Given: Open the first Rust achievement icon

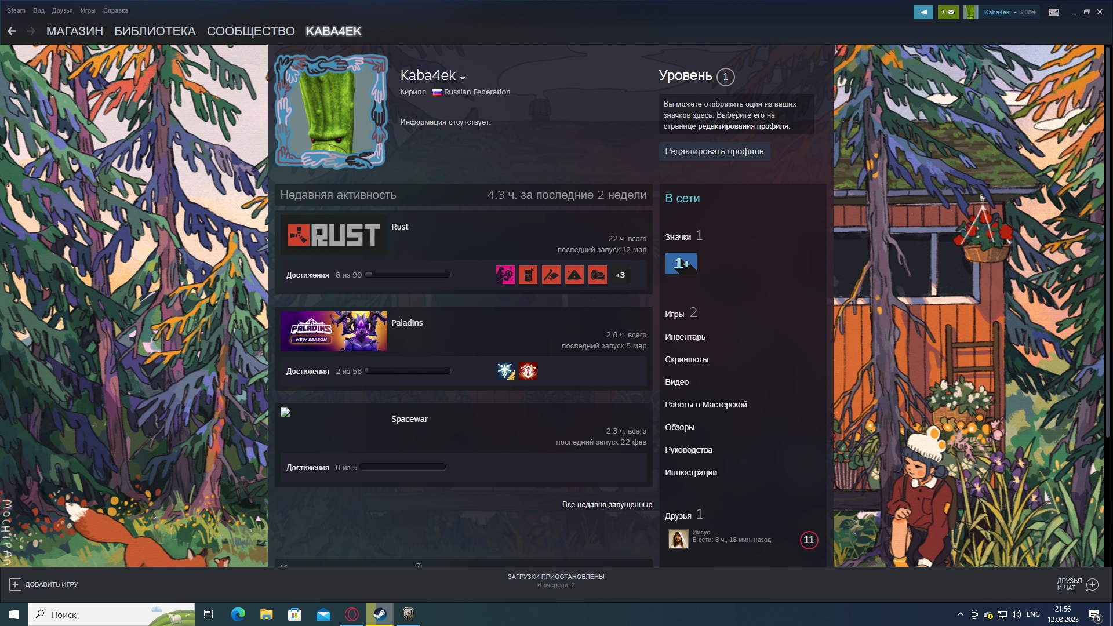Looking at the screenshot, I should tap(505, 275).
